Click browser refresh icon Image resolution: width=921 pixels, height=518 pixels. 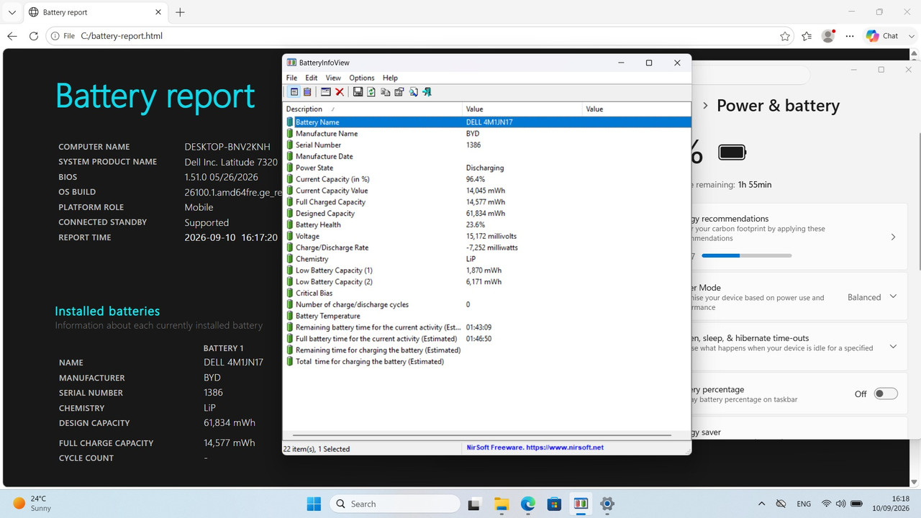33,36
